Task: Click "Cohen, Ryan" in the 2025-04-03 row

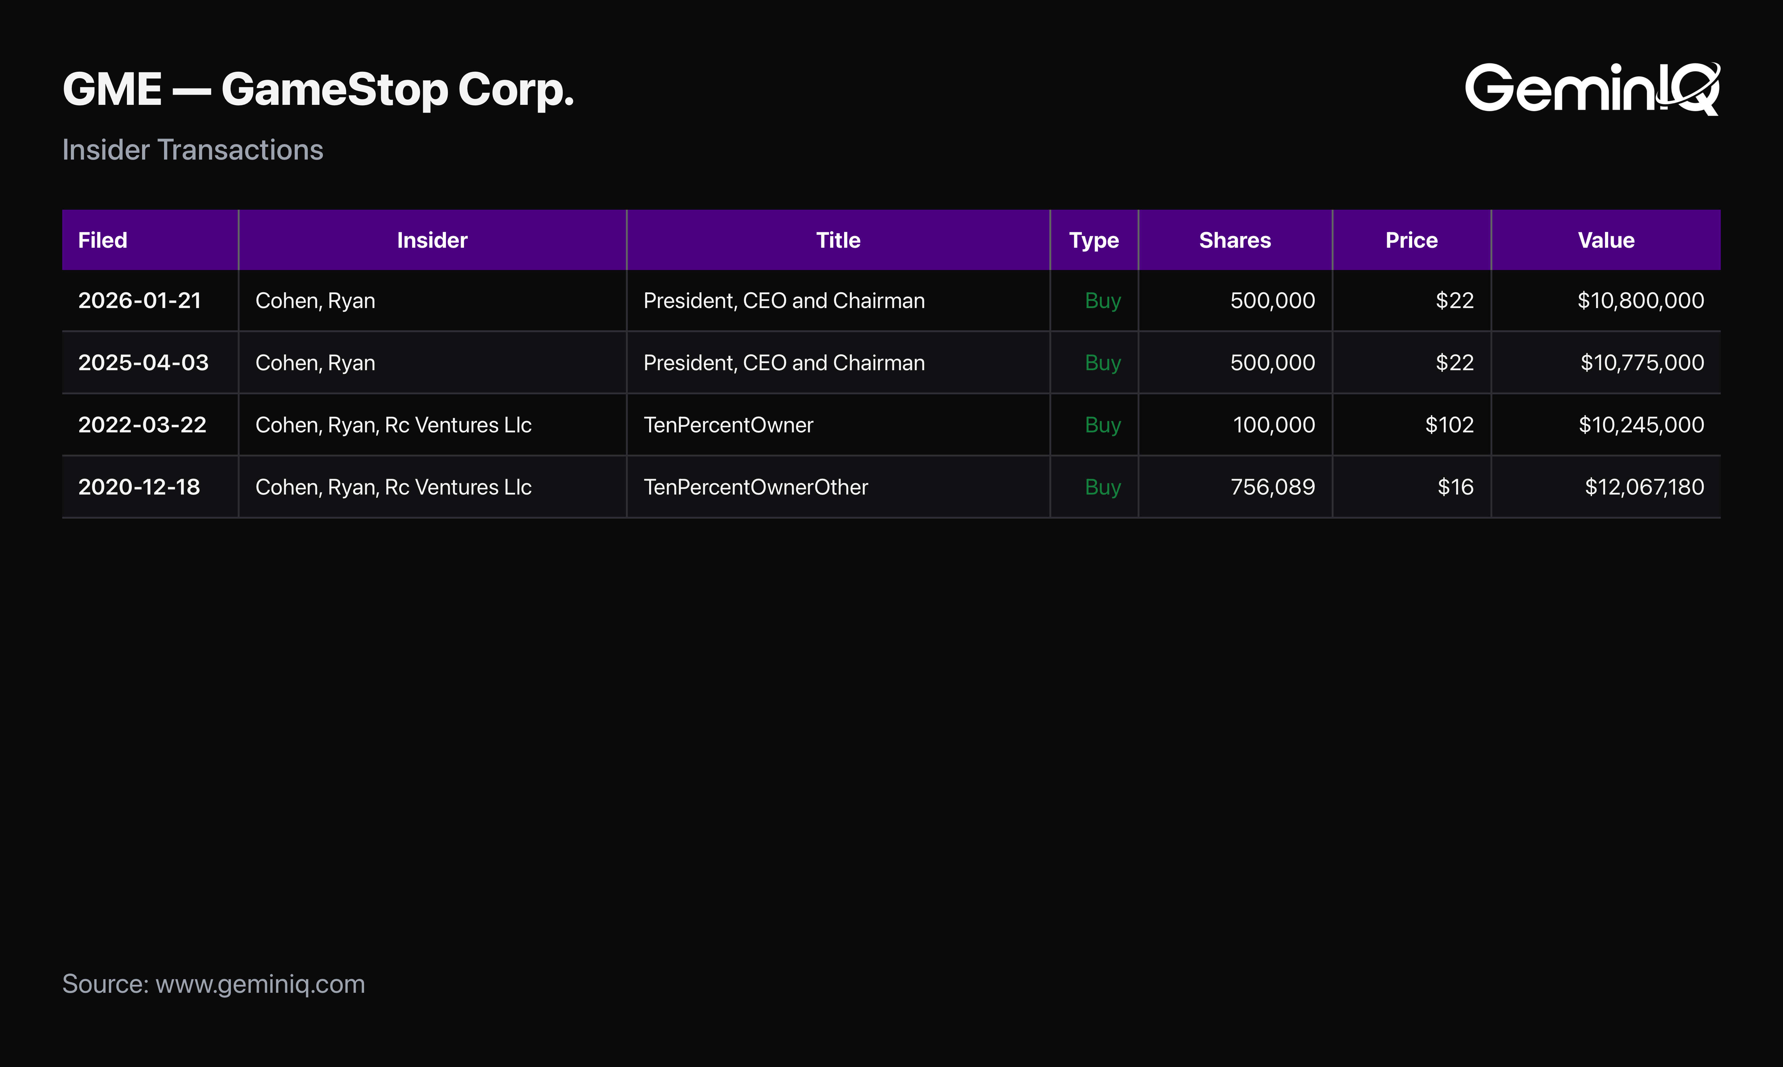Action: pyautogui.click(x=315, y=363)
